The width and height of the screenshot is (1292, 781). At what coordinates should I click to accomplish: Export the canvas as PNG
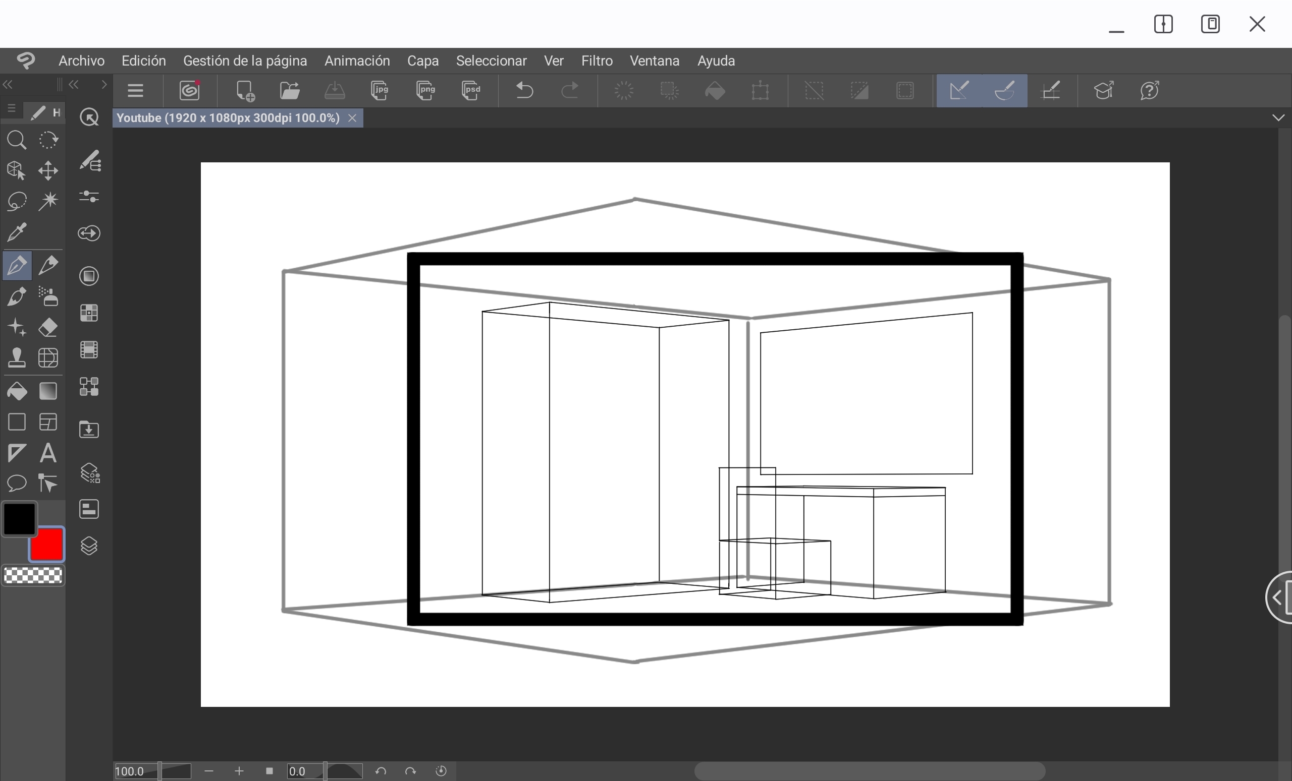click(426, 91)
